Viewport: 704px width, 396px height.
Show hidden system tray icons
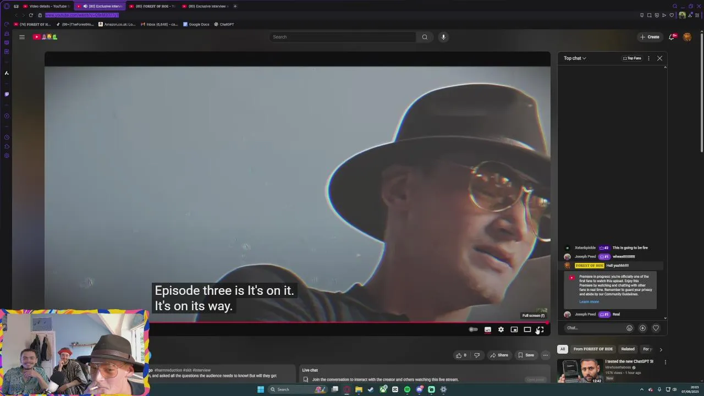pyautogui.click(x=642, y=389)
